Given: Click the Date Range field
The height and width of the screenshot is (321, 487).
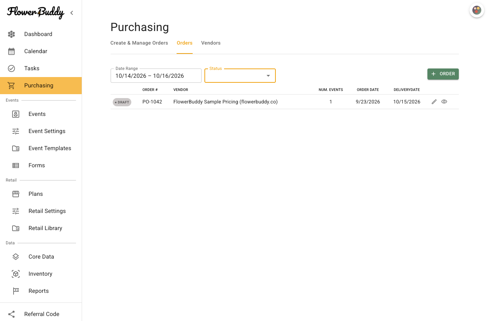Looking at the screenshot, I should pyautogui.click(x=156, y=76).
